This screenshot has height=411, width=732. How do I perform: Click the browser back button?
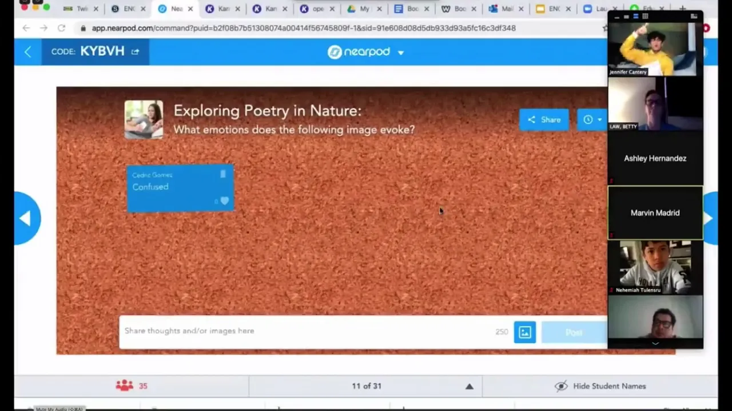point(26,28)
